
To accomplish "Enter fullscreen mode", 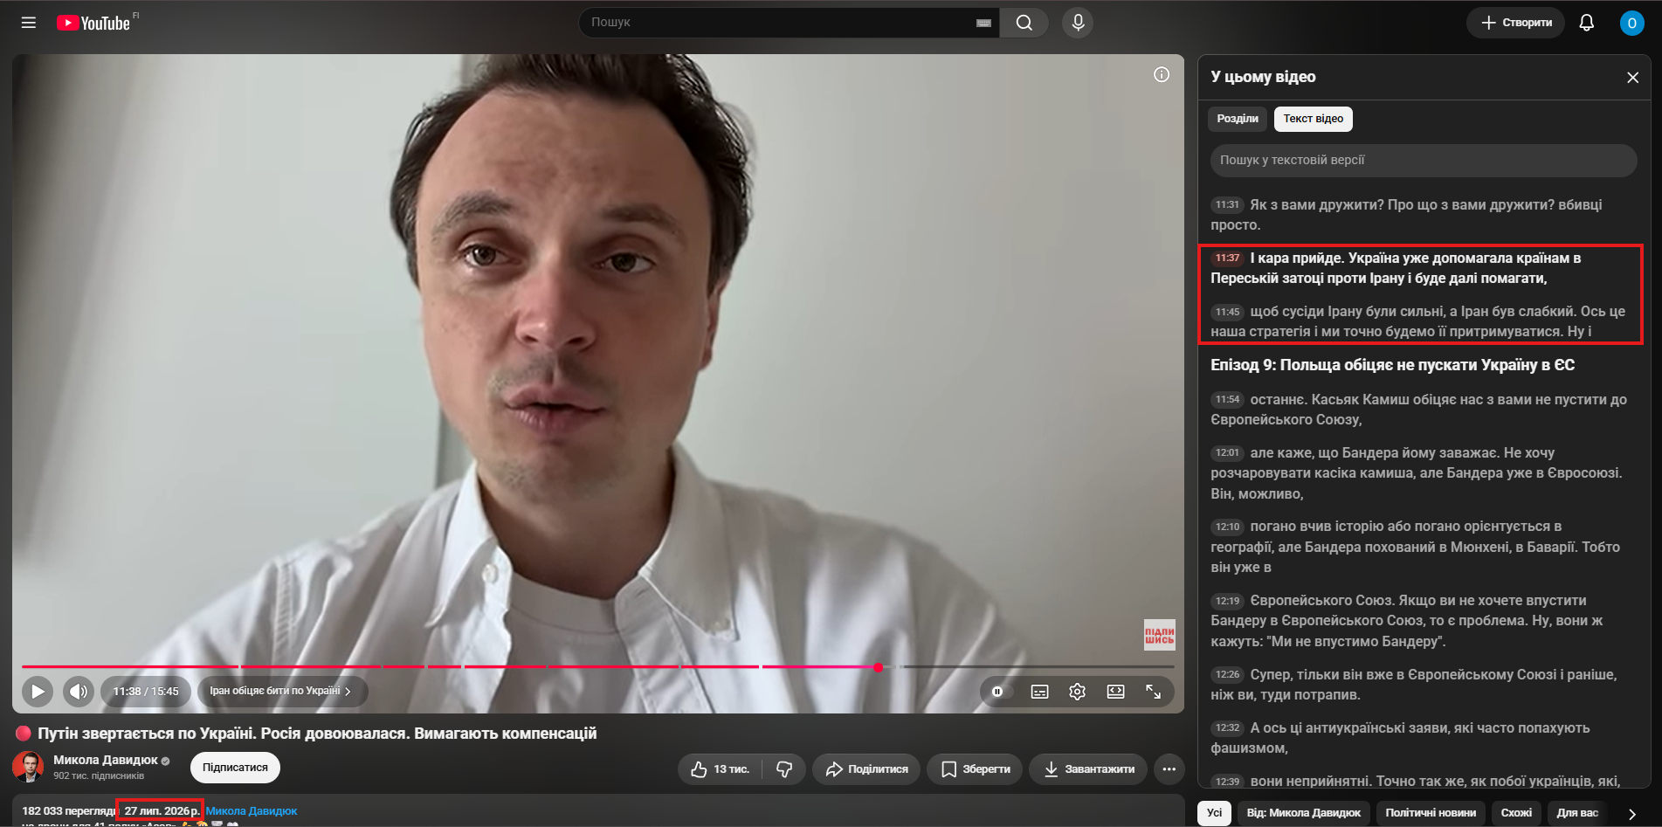I will (1153, 692).
